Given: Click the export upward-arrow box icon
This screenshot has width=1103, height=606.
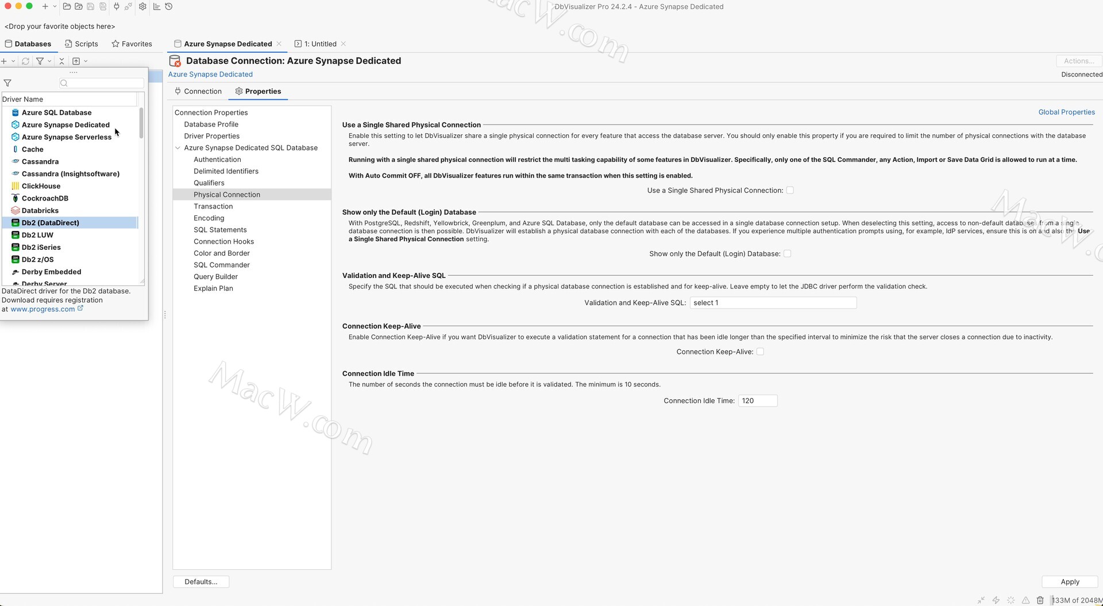Looking at the screenshot, I should (76, 61).
